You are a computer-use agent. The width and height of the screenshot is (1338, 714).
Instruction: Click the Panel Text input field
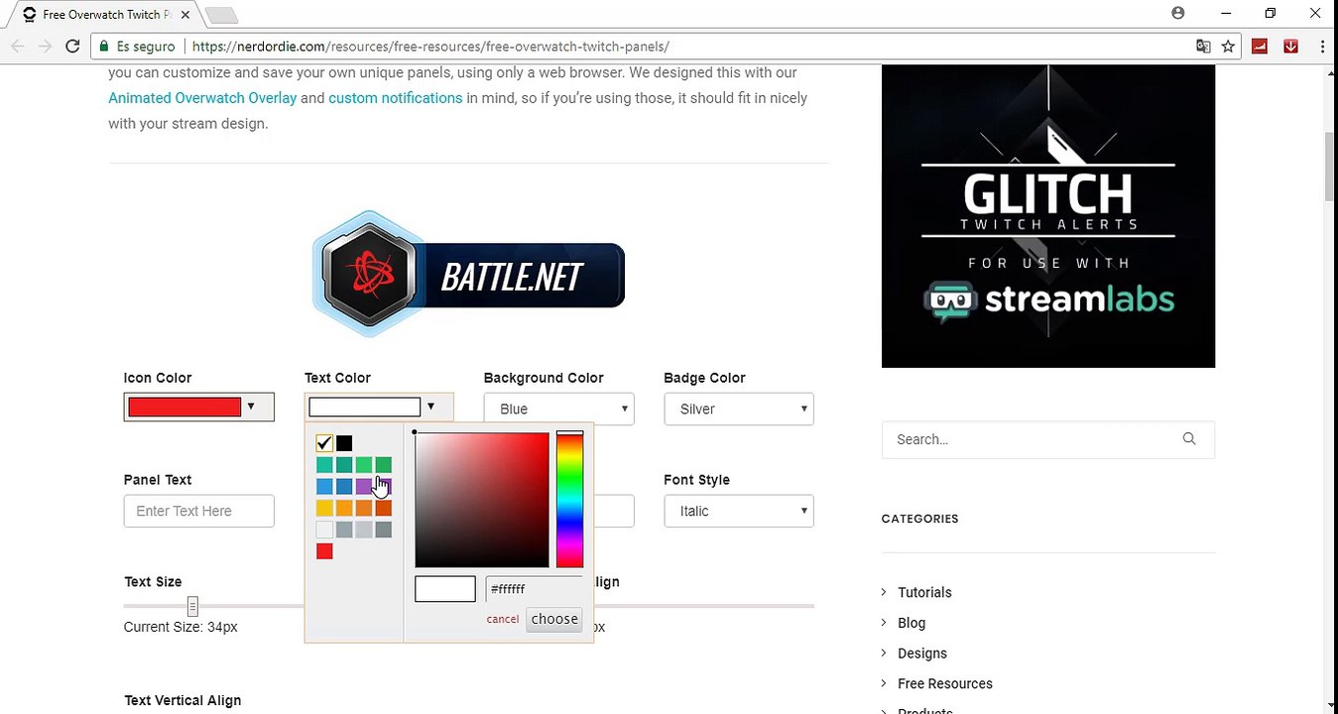point(199,511)
